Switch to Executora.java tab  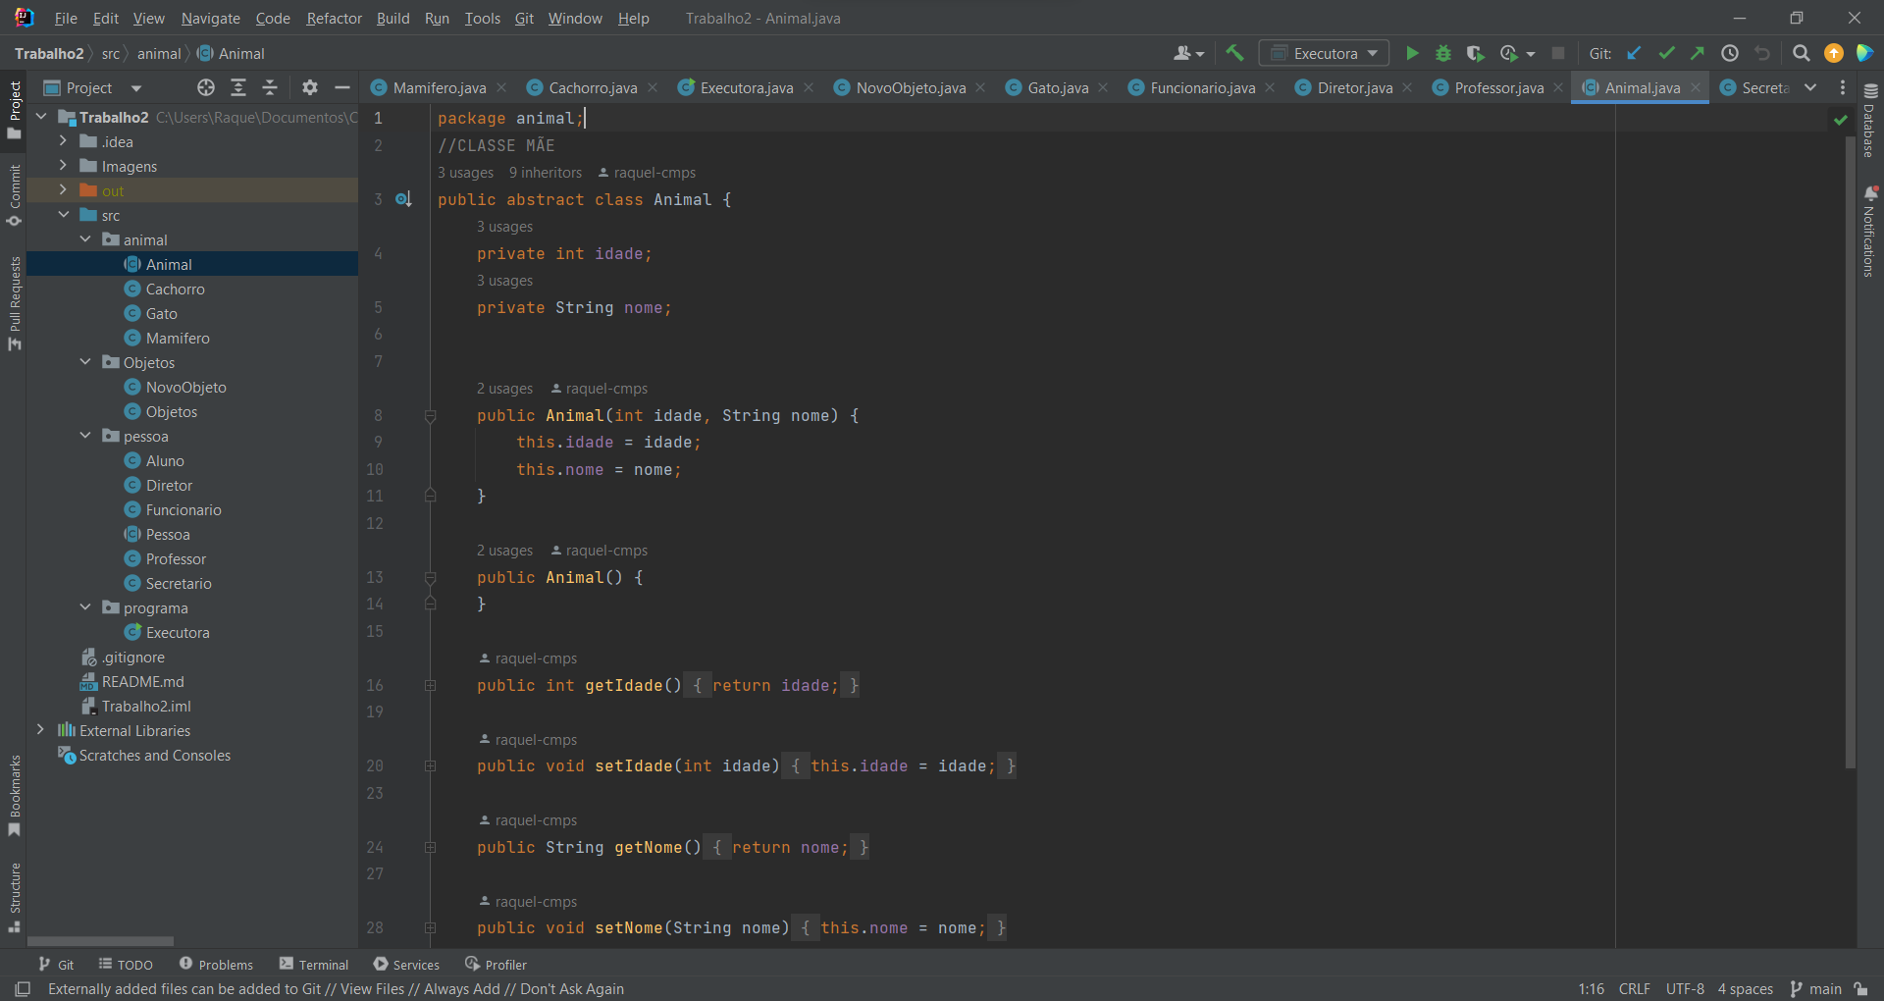tap(746, 87)
